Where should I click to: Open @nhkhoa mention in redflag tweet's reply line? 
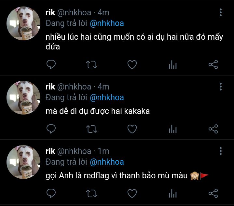(x=107, y=162)
